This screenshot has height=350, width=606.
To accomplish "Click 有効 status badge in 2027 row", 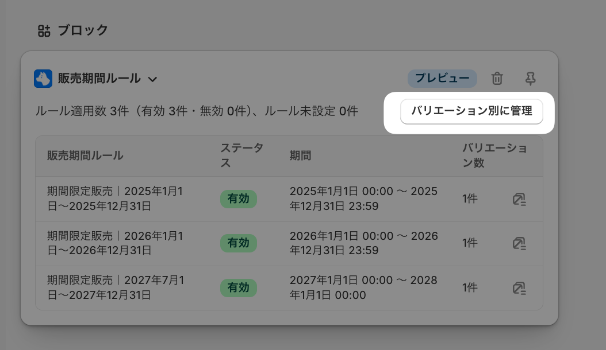I will coord(239,288).
